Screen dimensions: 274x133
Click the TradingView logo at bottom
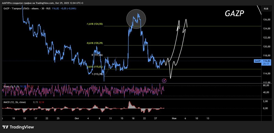tap(18, 127)
